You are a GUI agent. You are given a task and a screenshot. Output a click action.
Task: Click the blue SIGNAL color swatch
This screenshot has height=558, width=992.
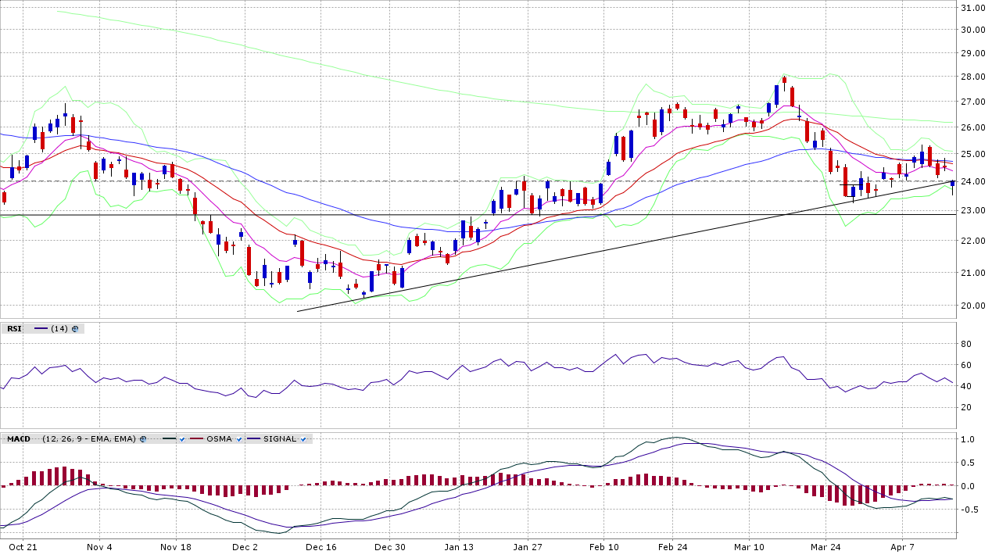[253, 438]
